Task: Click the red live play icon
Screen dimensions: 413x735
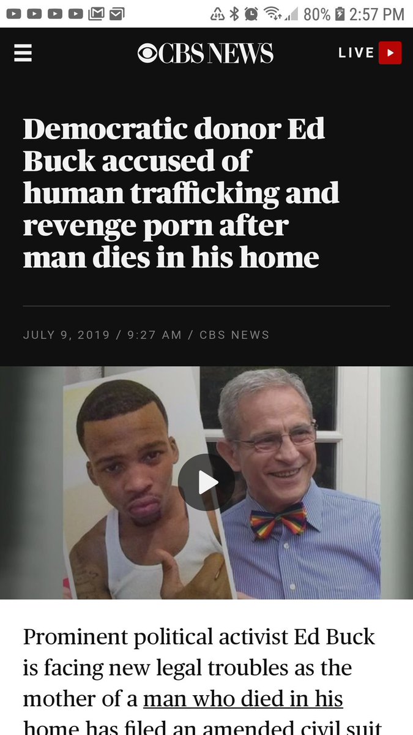Action: (x=390, y=53)
